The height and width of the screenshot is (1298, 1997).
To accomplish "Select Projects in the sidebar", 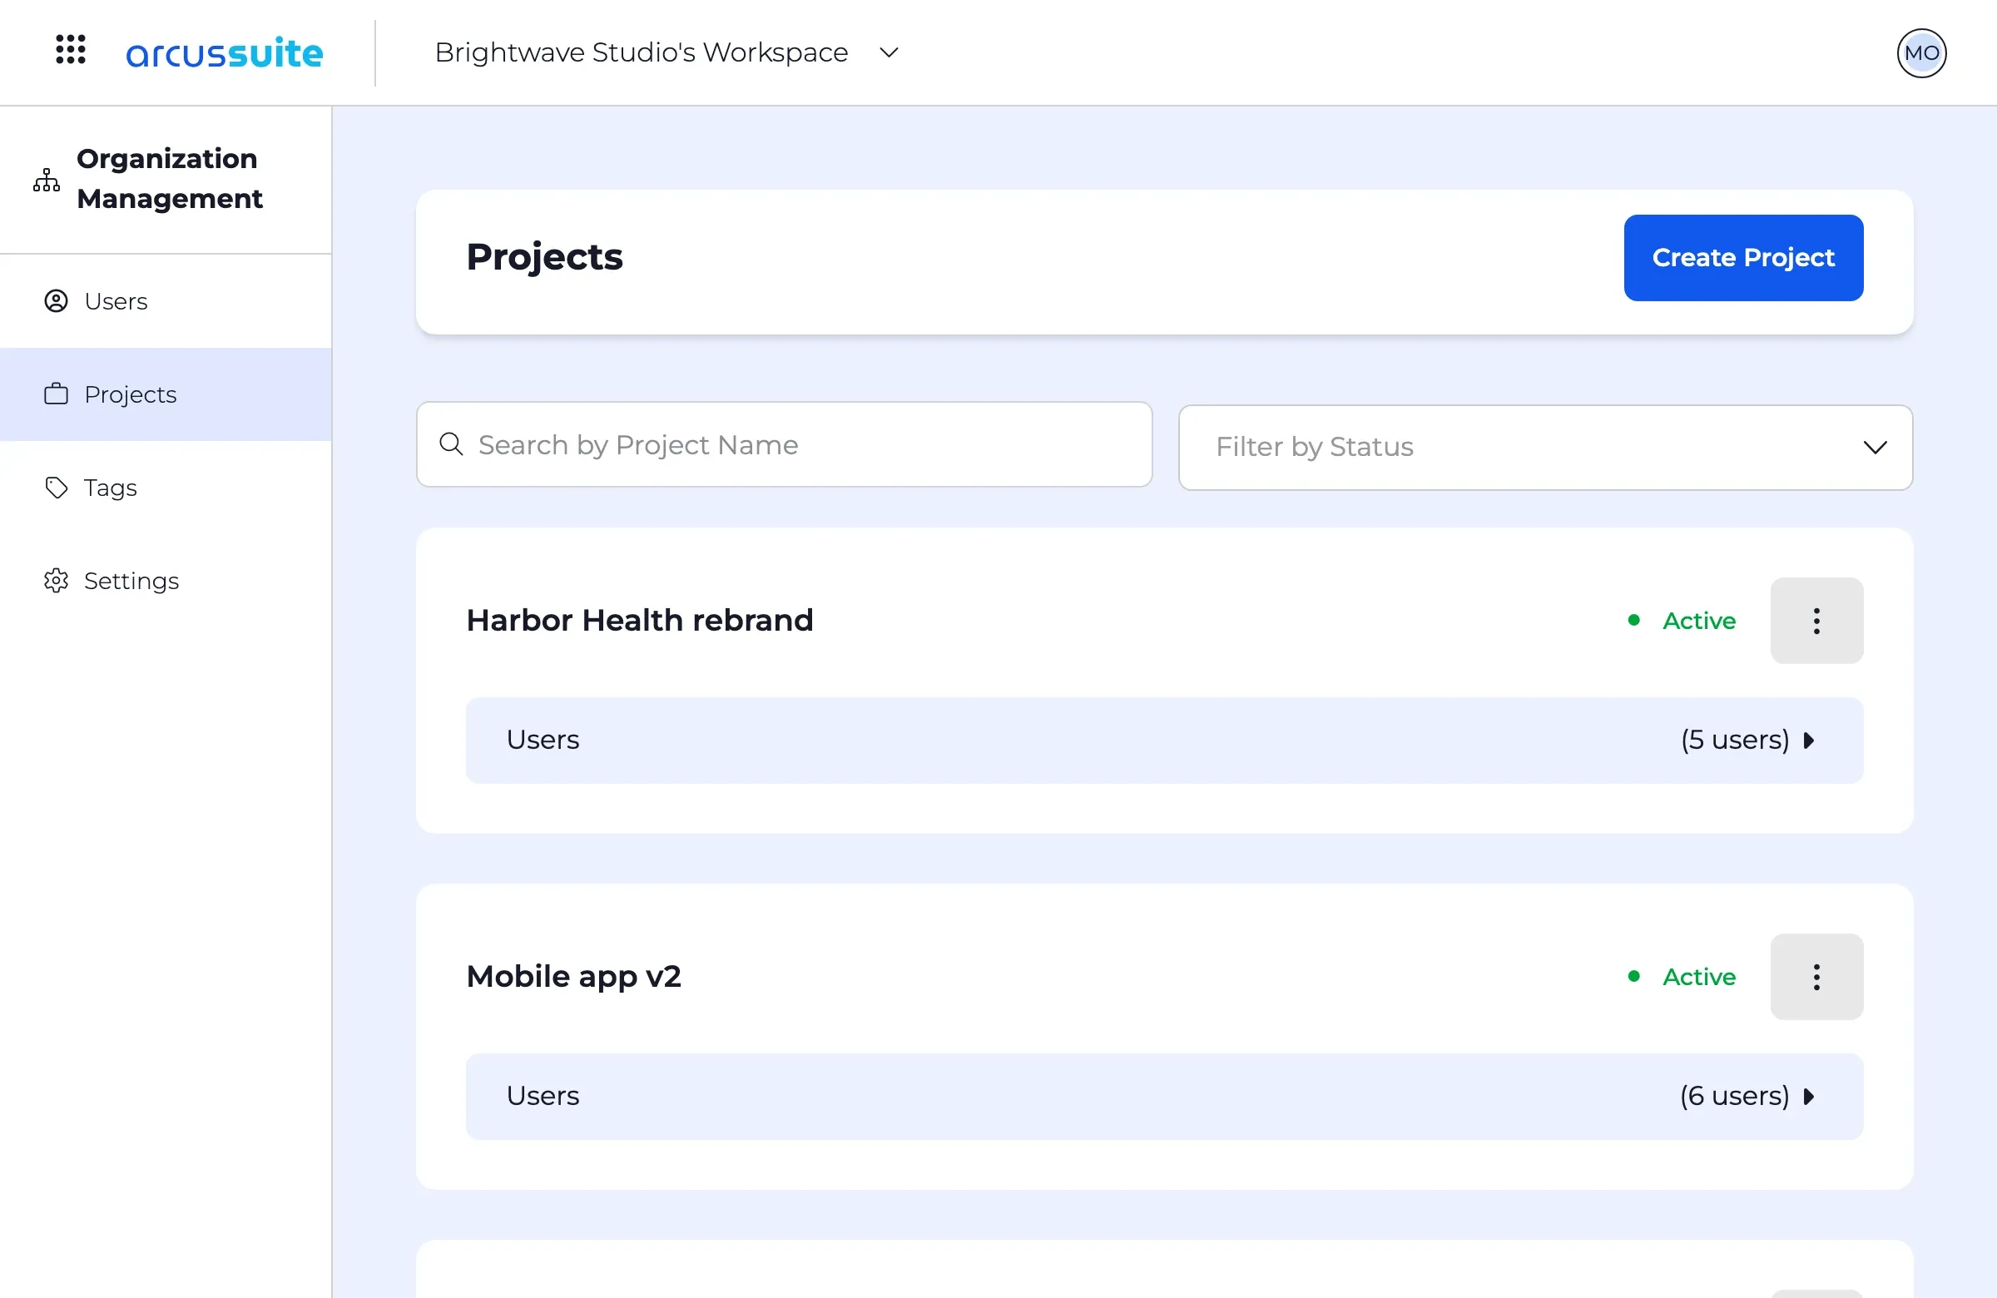I will (166, 394).
